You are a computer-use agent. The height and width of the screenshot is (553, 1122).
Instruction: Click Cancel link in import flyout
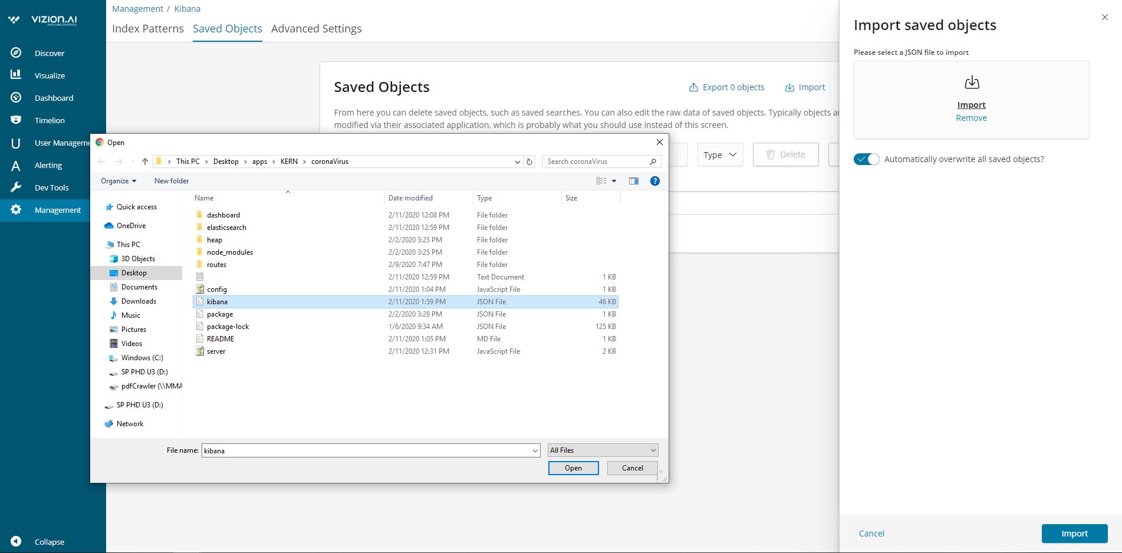[x=871, y=534]
